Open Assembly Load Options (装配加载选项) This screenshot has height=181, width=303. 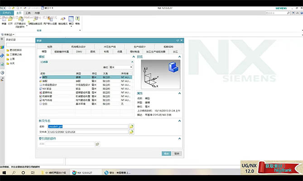[x=35, y=19]
